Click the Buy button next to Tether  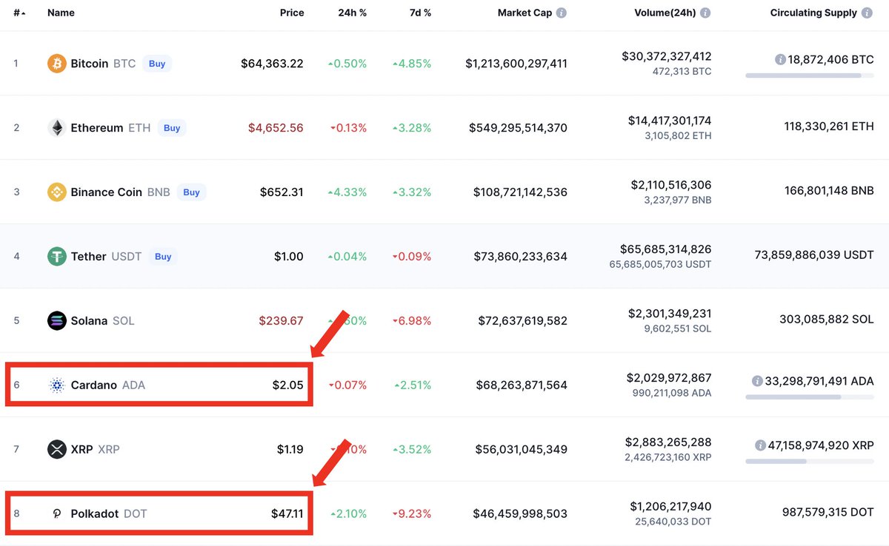tap(163, 257)
